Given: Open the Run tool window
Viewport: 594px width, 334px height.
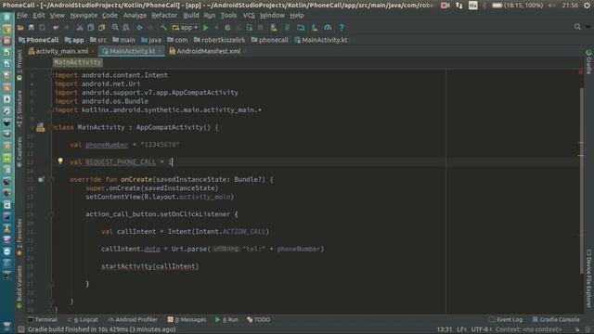Looking at the screenshot, I should [x=226, y=319].
